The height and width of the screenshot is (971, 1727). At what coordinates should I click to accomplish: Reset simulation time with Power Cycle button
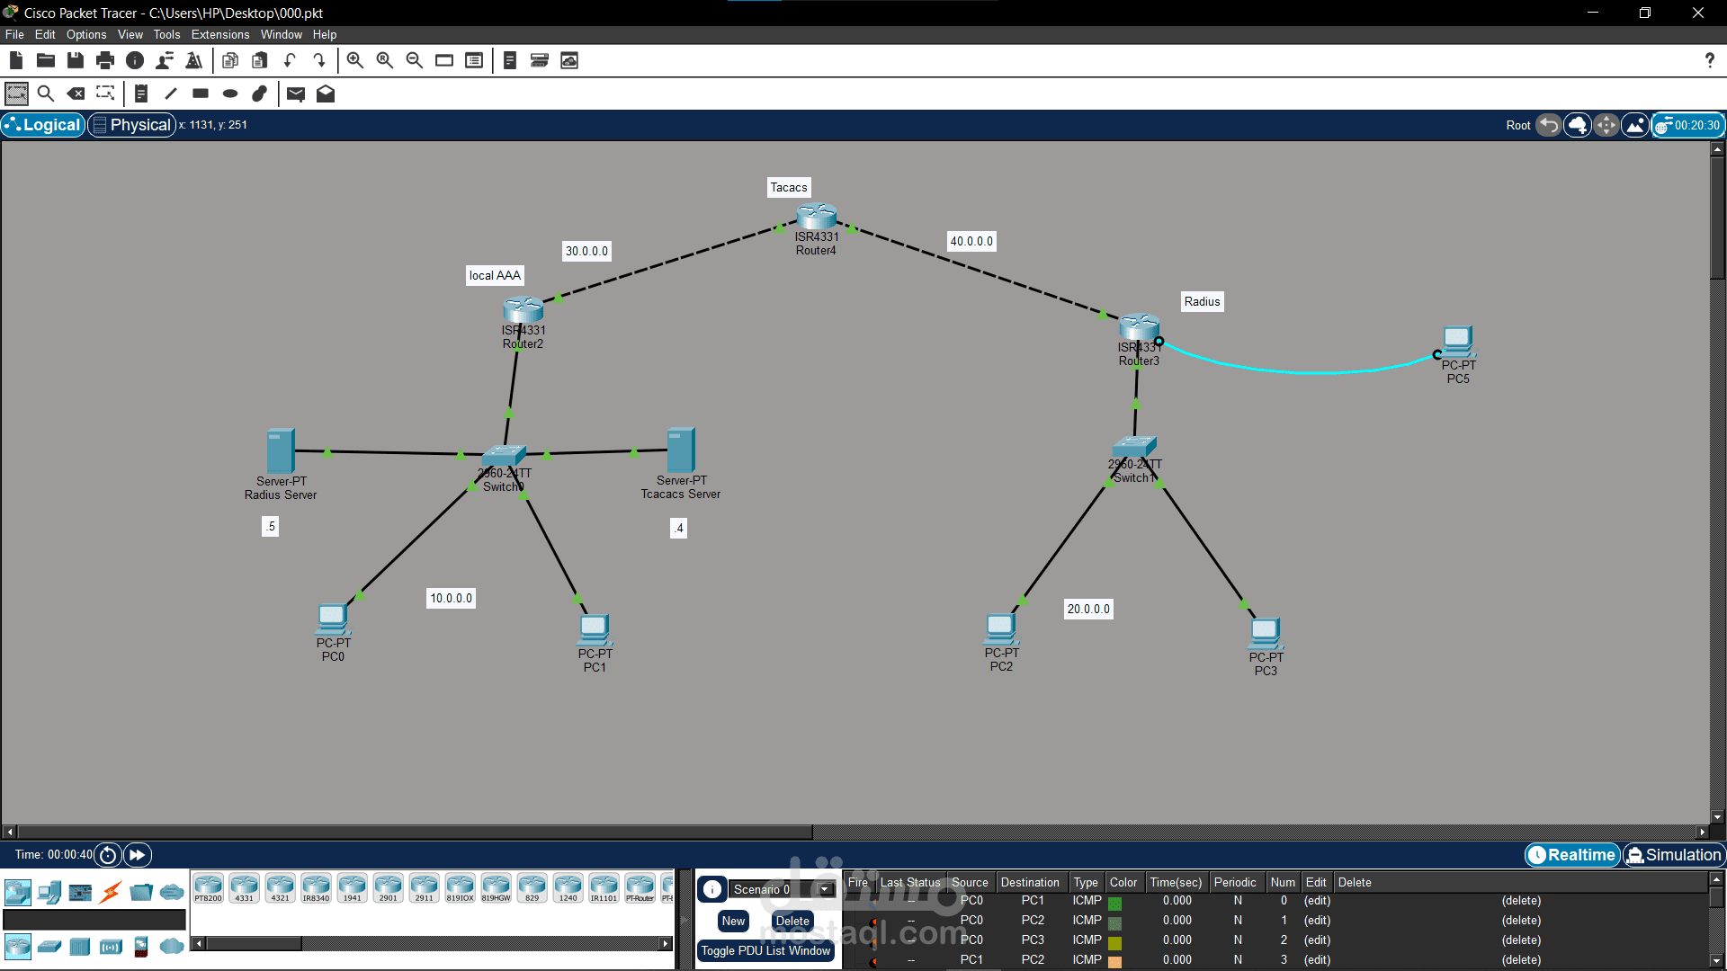tap(108, 855)
